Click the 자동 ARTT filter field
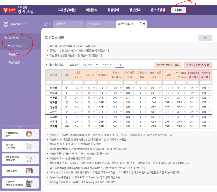Viewport: 217px width, 192px height. tap(78, 82)
